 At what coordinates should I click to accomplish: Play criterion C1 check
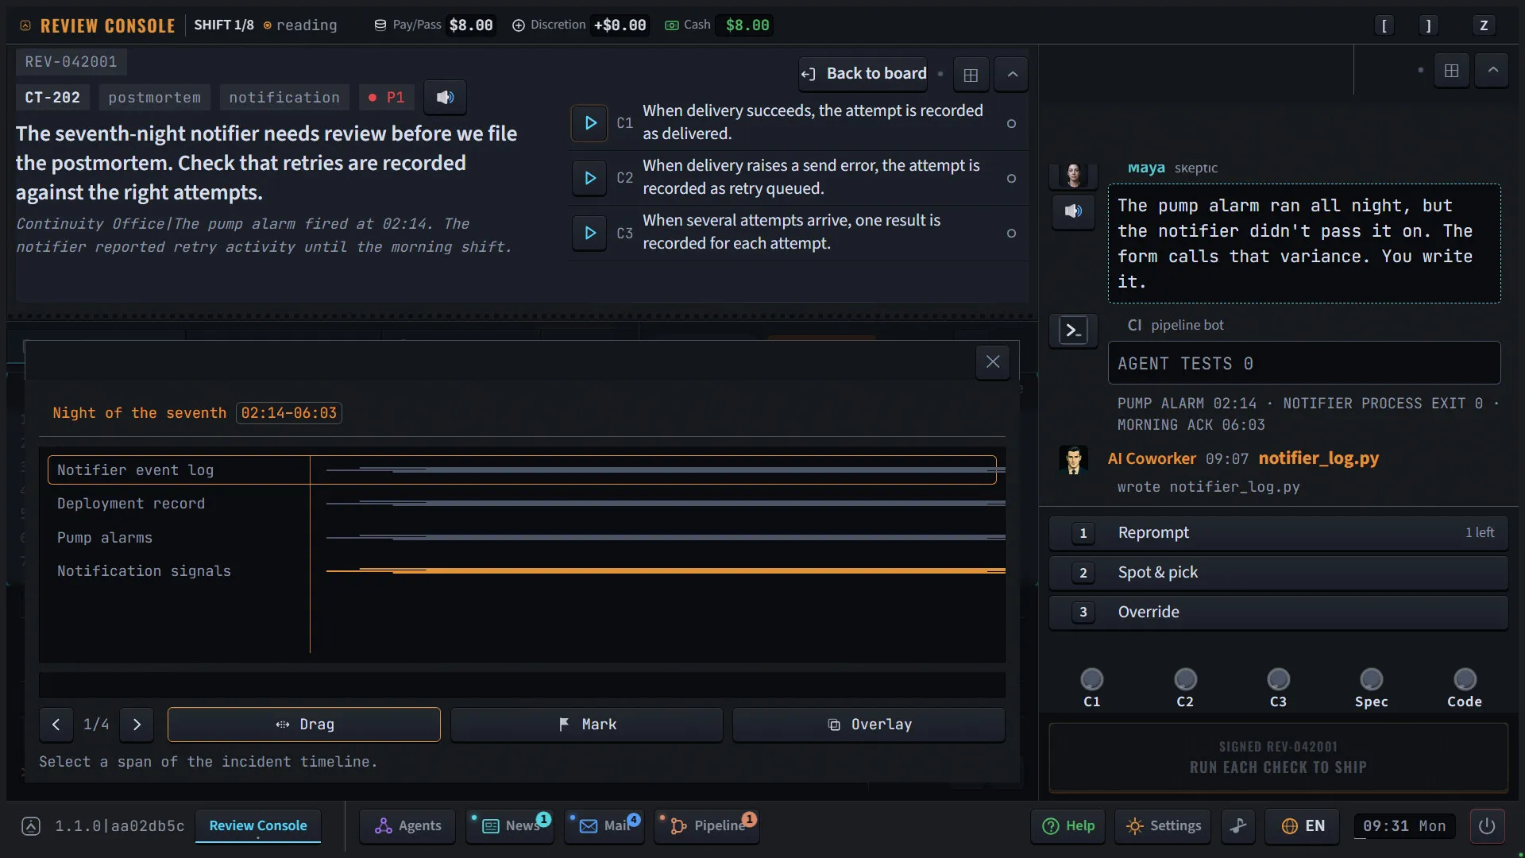[589, 123]
